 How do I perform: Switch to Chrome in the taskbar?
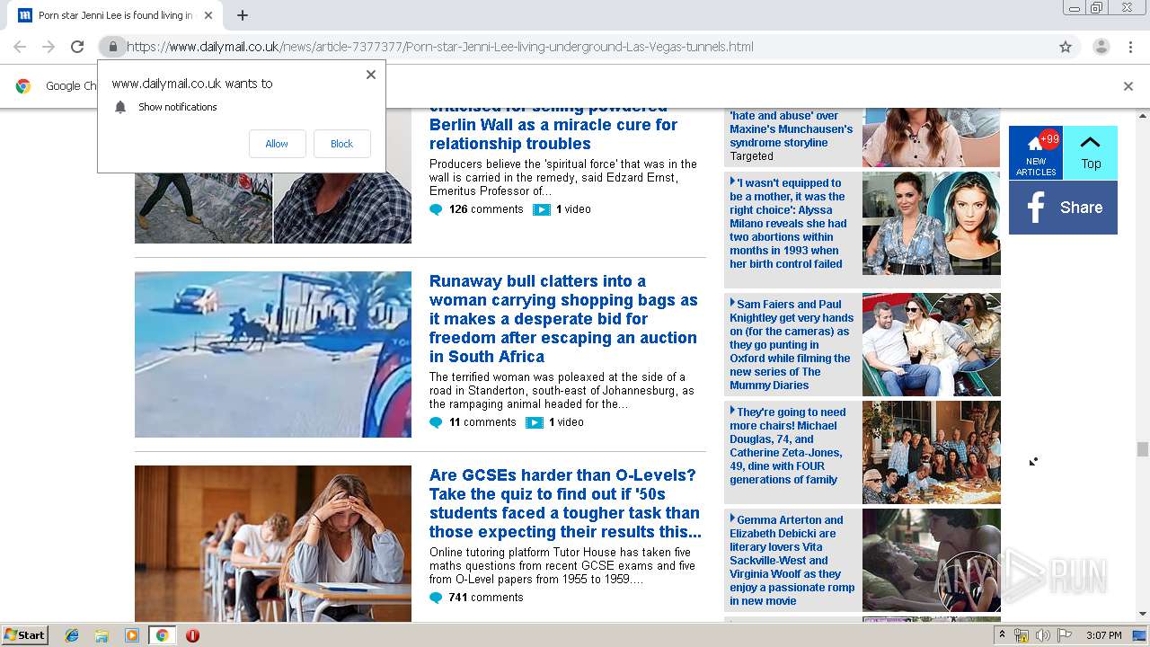(x=162, y=635)
